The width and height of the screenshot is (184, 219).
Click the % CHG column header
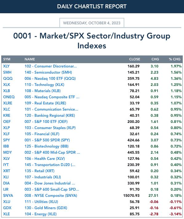point(174,59)
